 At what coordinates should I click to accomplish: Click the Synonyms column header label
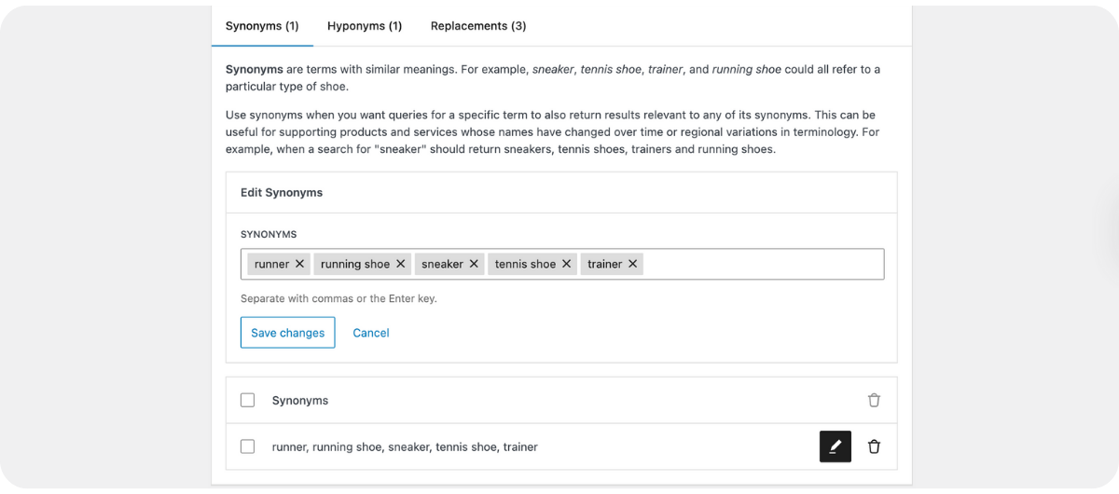click(300, 400)
